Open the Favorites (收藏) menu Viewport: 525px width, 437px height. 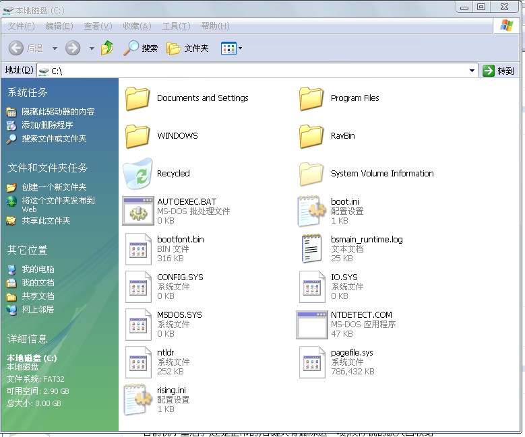tap(137, 26)
